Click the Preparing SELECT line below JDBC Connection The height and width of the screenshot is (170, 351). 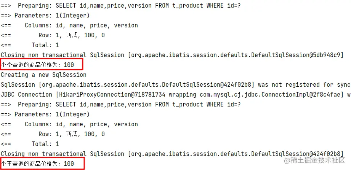click(x=130, y=105)
